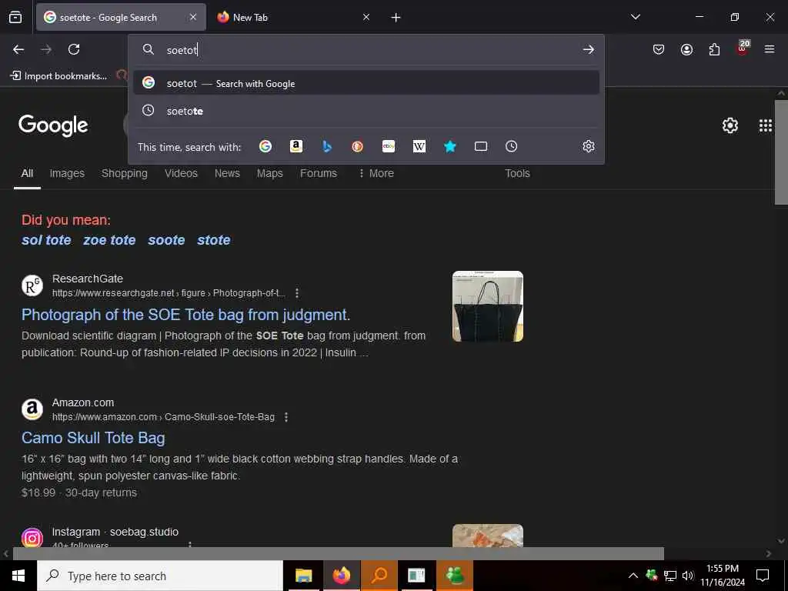Open the Firefox account icon
This screenshot has height=591, width=788.
(686, 49)
